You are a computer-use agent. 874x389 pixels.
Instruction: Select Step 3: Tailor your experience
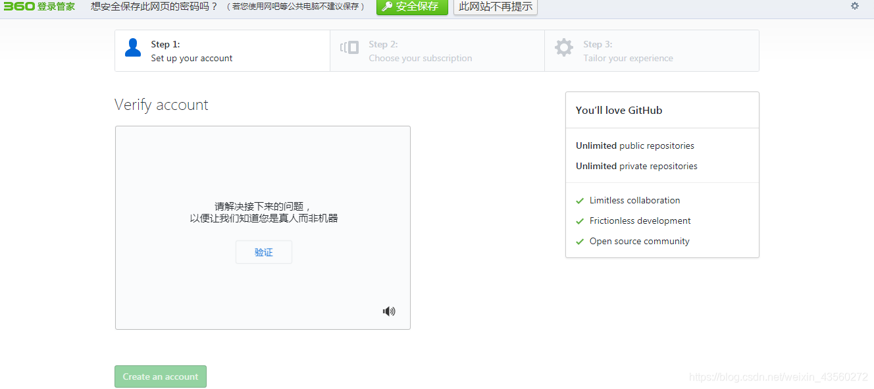(x=652, y=51)
